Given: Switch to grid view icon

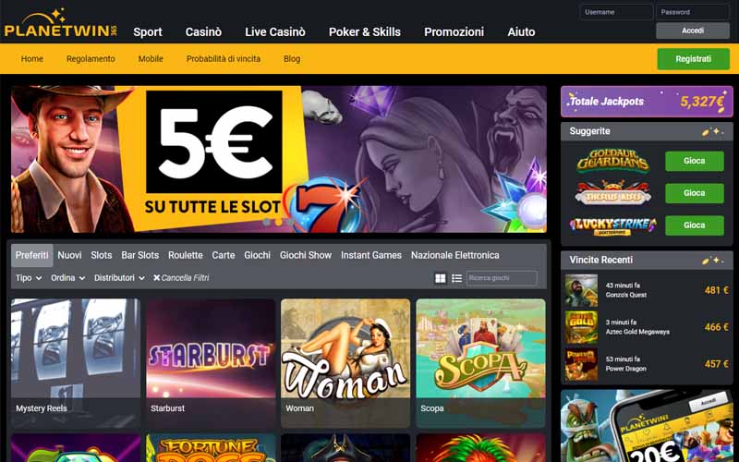Looking at the screenshot, I should pyautogui.click(x=441, y=278).
